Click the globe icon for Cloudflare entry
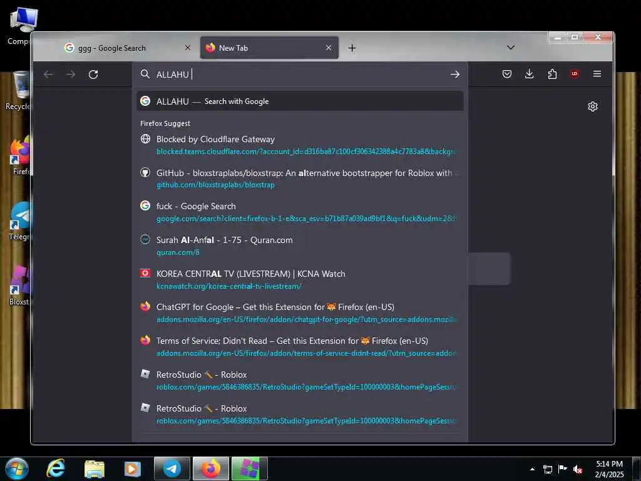The image size is (641, 481). click(145, 138)
